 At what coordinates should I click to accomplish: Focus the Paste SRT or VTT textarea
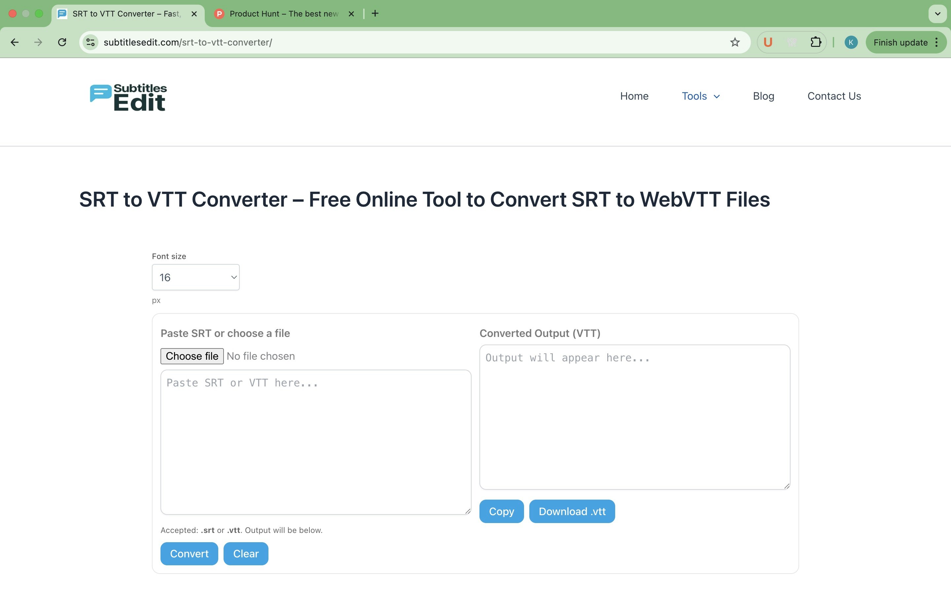pyautogui.click(x=316, y=442)
